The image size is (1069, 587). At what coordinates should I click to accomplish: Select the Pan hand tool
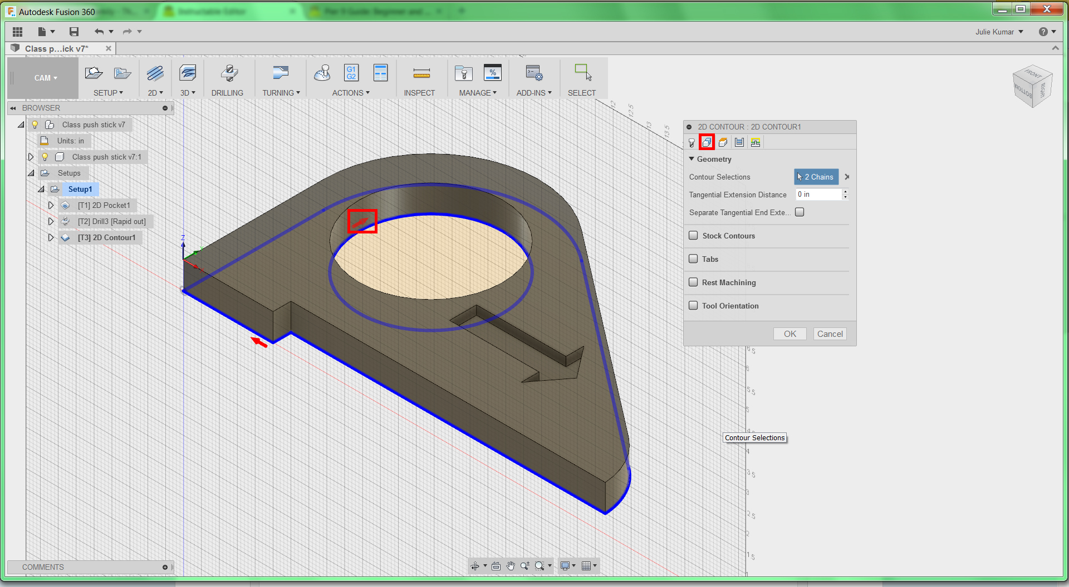511,566
